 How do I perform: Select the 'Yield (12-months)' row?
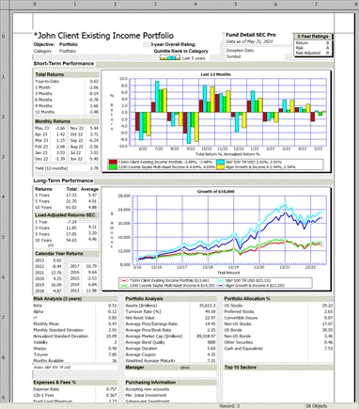[67, 168]
